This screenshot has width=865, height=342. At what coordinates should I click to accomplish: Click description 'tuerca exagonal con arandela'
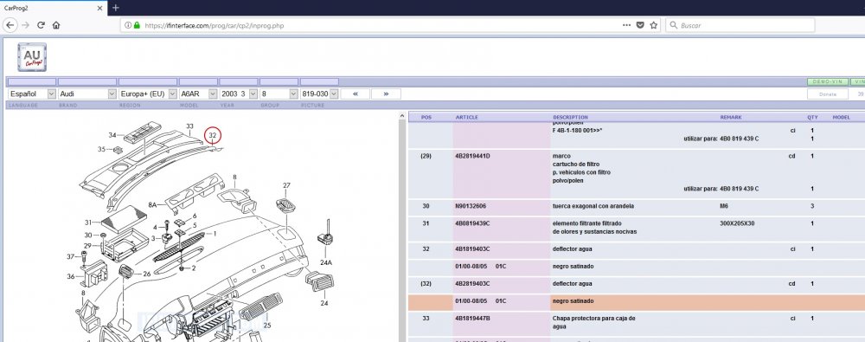pyautogui.click(x=593, y=206)
